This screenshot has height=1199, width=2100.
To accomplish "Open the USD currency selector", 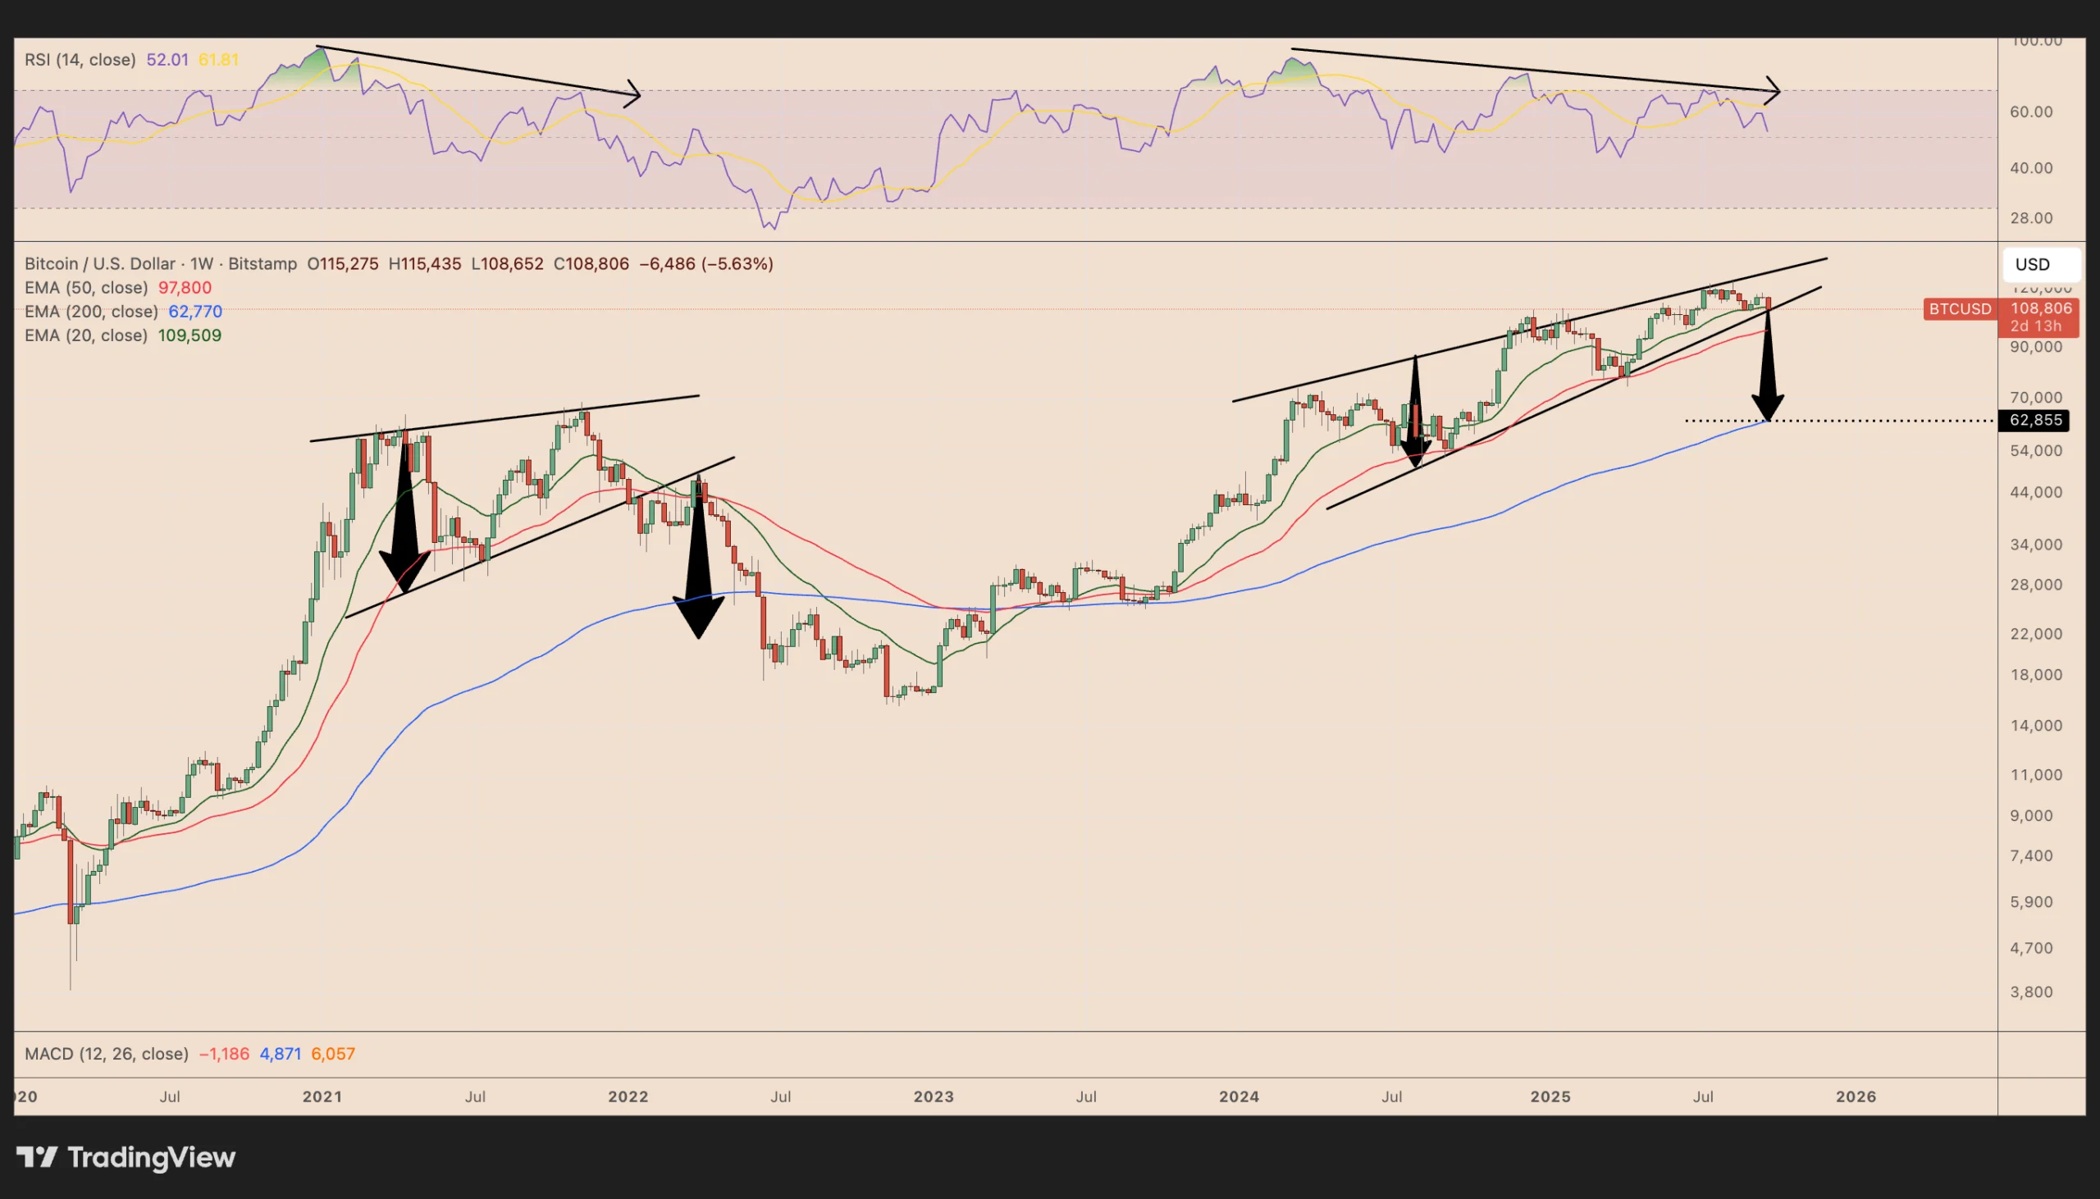I will (2041, 264).
